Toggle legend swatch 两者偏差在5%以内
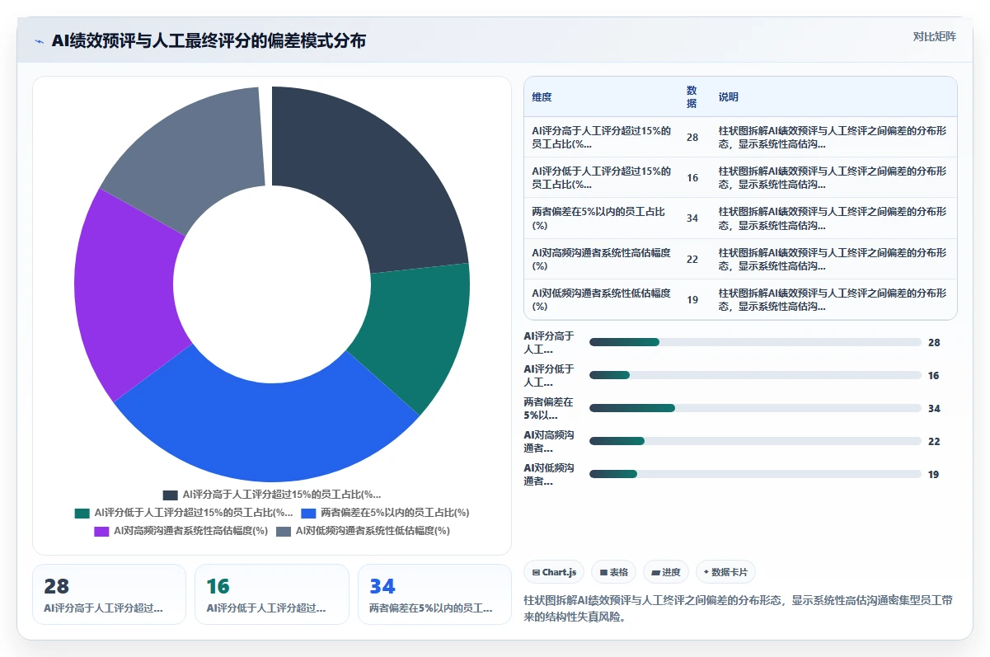990x657 pixels. [308, 513]
